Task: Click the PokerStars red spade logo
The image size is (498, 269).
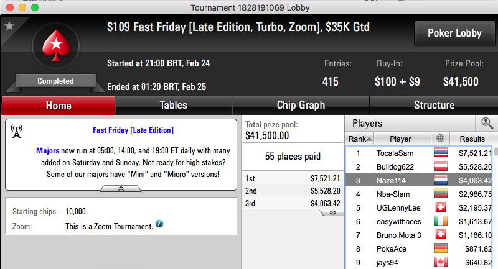Action: click(x=56, y=45)
